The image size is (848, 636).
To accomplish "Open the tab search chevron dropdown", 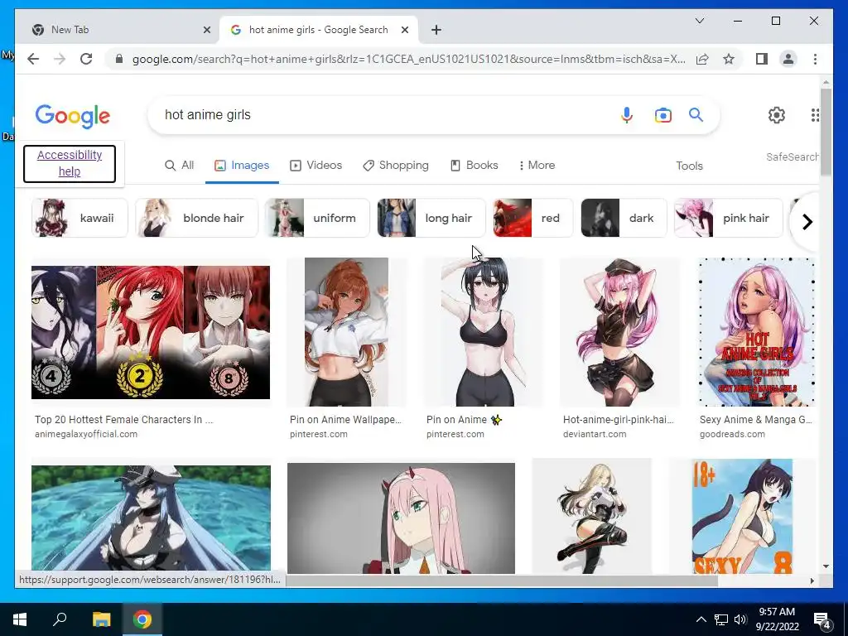I will [x=699, y=21].
